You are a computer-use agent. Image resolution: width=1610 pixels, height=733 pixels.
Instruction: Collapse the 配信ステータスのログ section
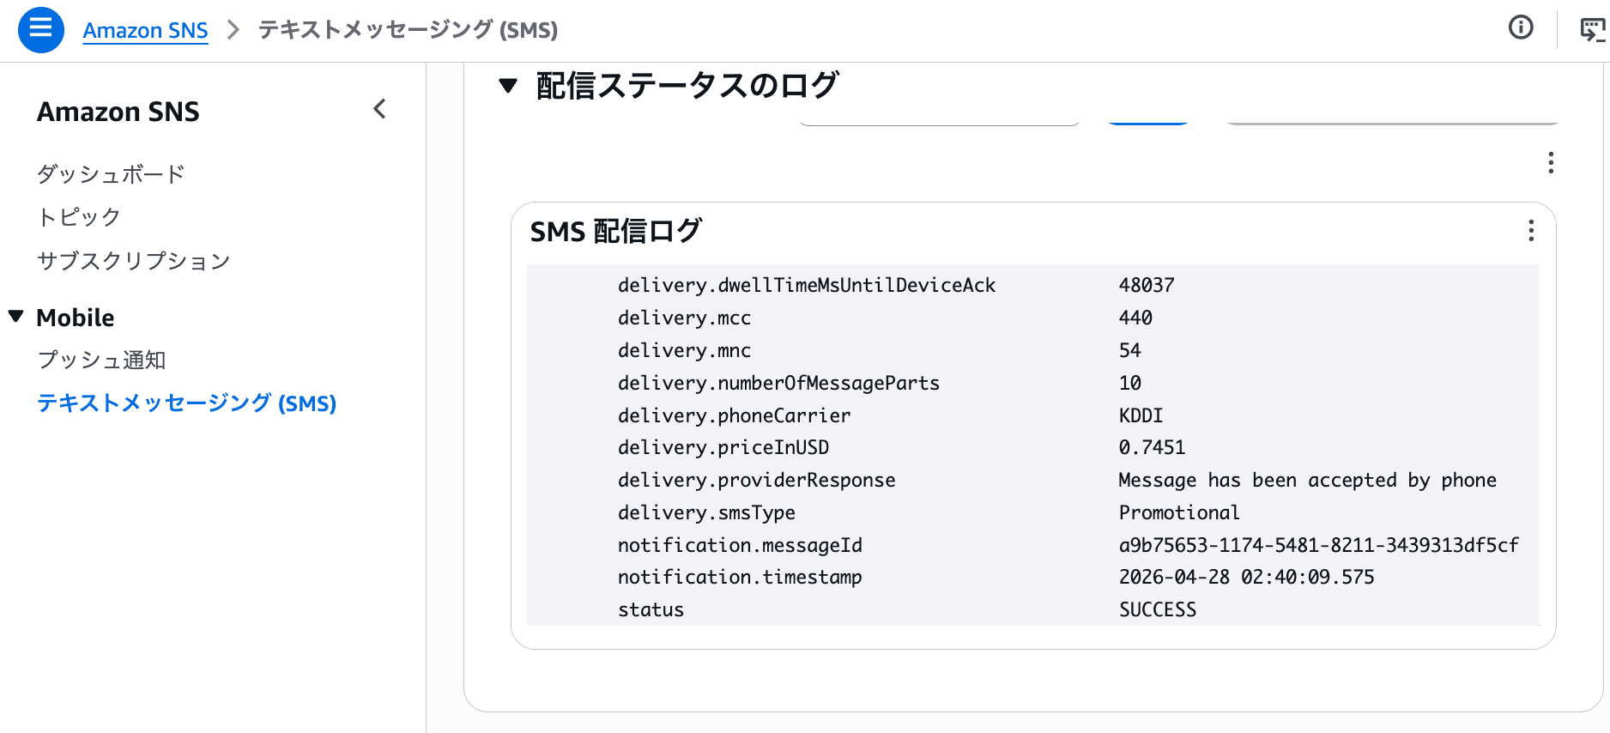click(x=508, y=86)
